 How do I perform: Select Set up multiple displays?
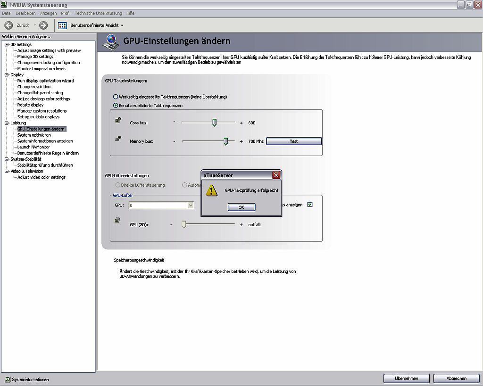[39, 117]
